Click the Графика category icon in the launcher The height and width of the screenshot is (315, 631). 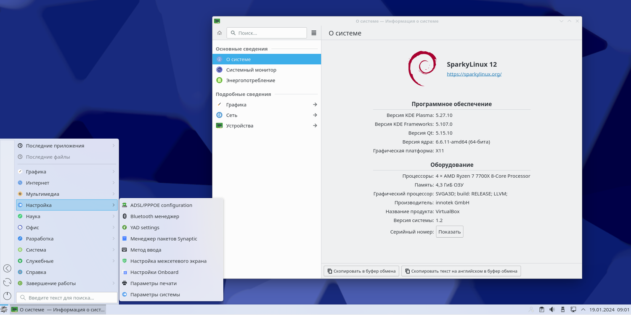tap(20, 171)
